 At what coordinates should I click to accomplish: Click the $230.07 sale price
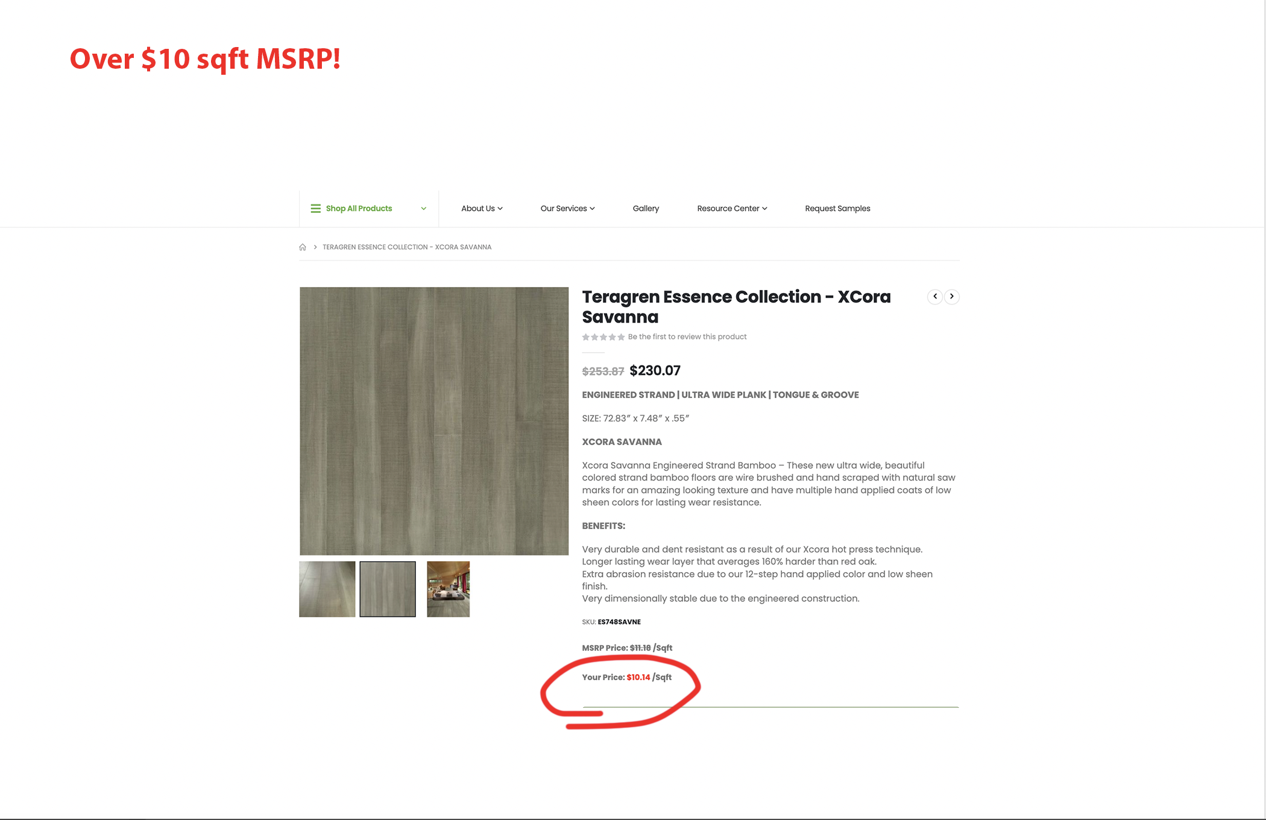pyautogui.click(x=655, y=371)
